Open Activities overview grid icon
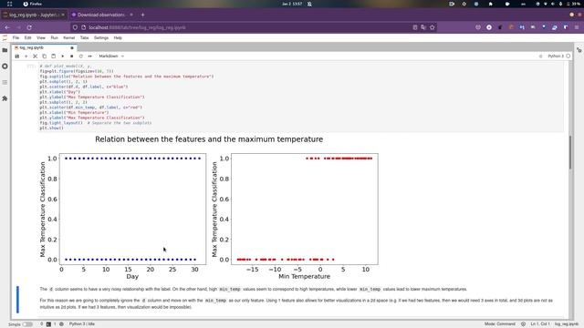Viewport: 584px width, 328px height. tap(10, 4)
